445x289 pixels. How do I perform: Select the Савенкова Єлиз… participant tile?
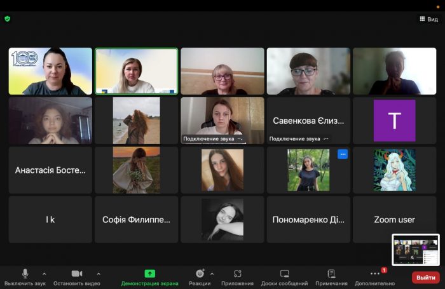(308, 120)
